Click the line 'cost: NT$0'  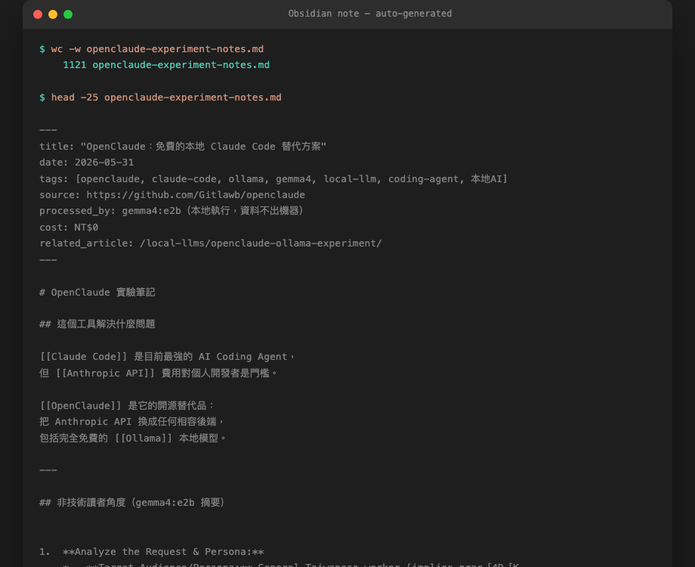(x=69, y=227)
